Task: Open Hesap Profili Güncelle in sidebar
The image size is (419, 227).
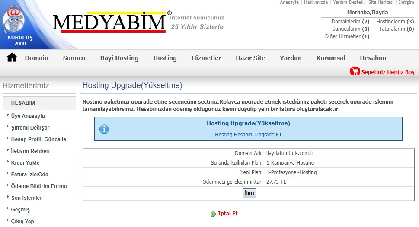Action: point(38,139)
